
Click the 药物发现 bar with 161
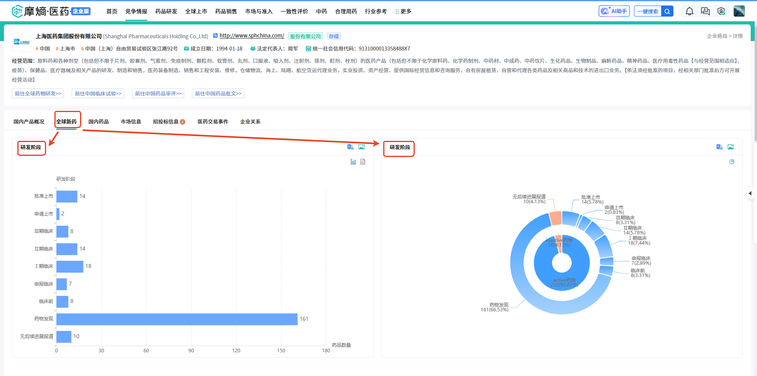click(177, 319)
